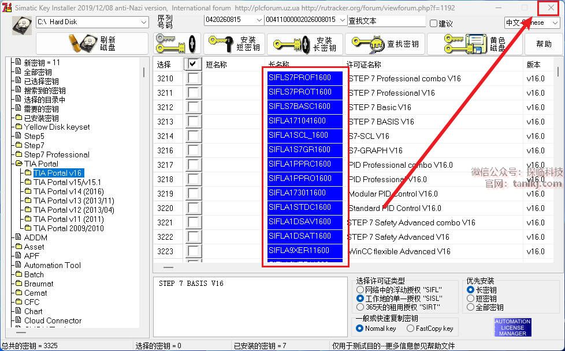Select the network floating license SIFL radio
This screenshot has width=565, height=351.
360,289
